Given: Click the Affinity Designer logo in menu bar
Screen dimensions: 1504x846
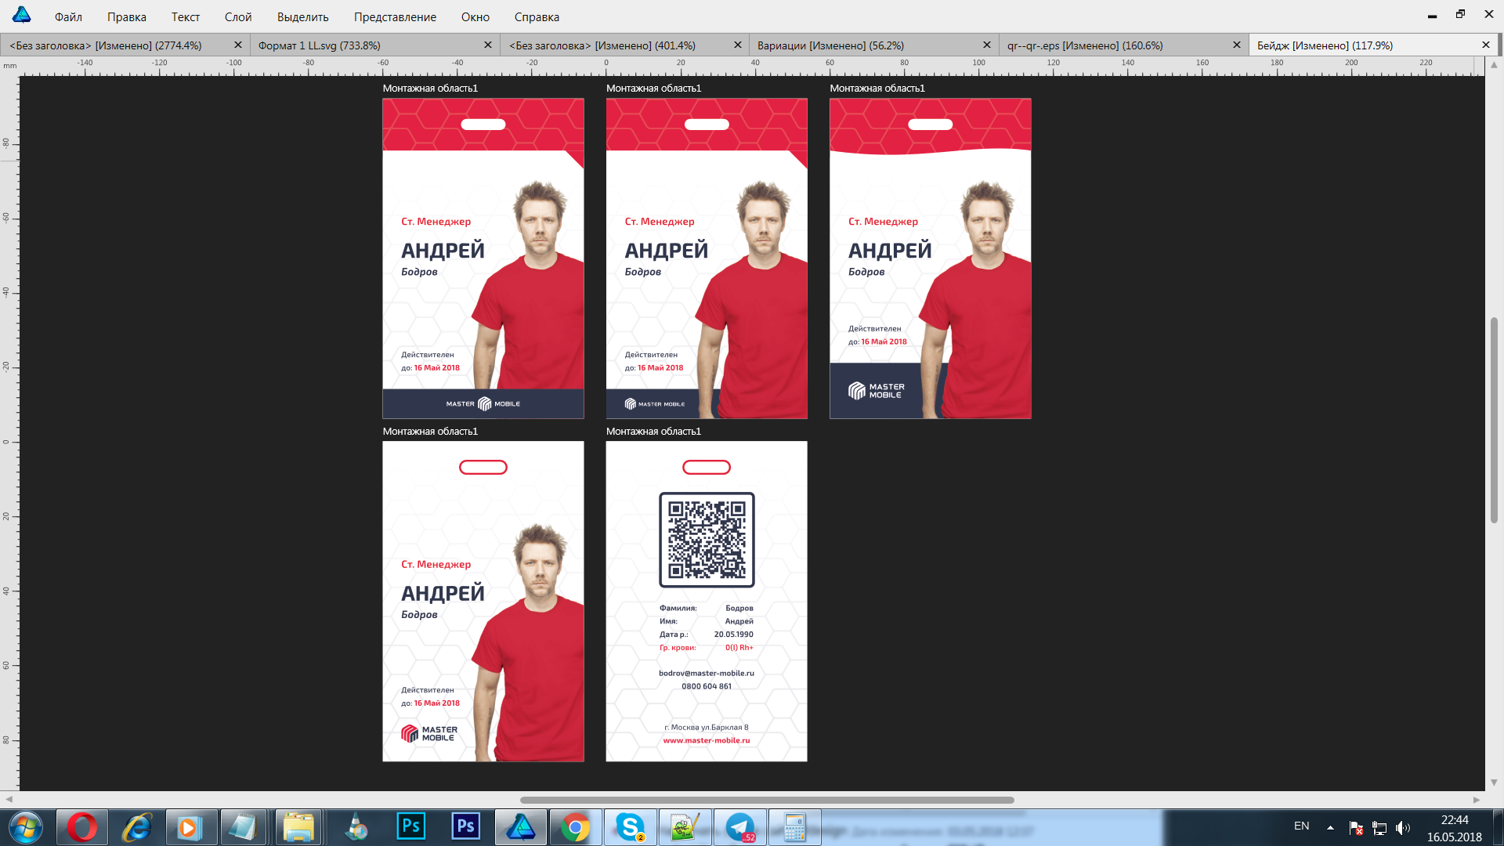Looking at the screenshot, I should pyautogui.click(x=22, y=15).
